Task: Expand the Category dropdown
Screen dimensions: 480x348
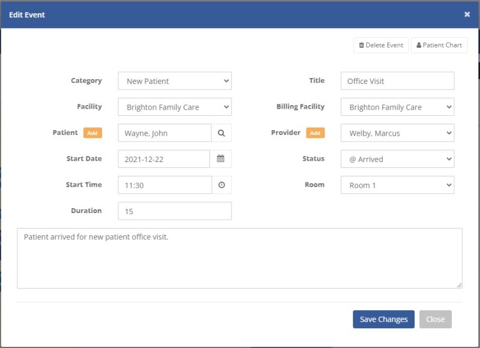Action: coord(175,81)
